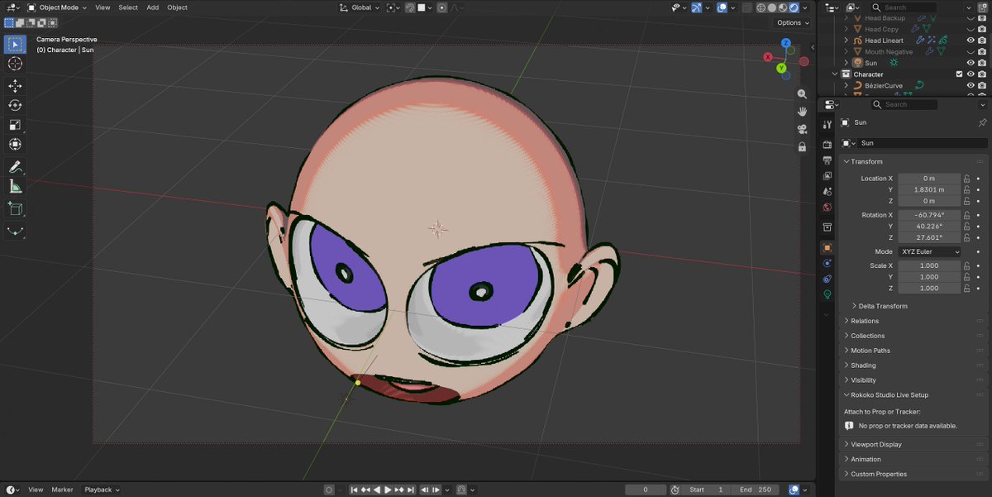Click the blue Z axis gizmo circle
This screenshot has height=497, width=992.
pos(785,43)
